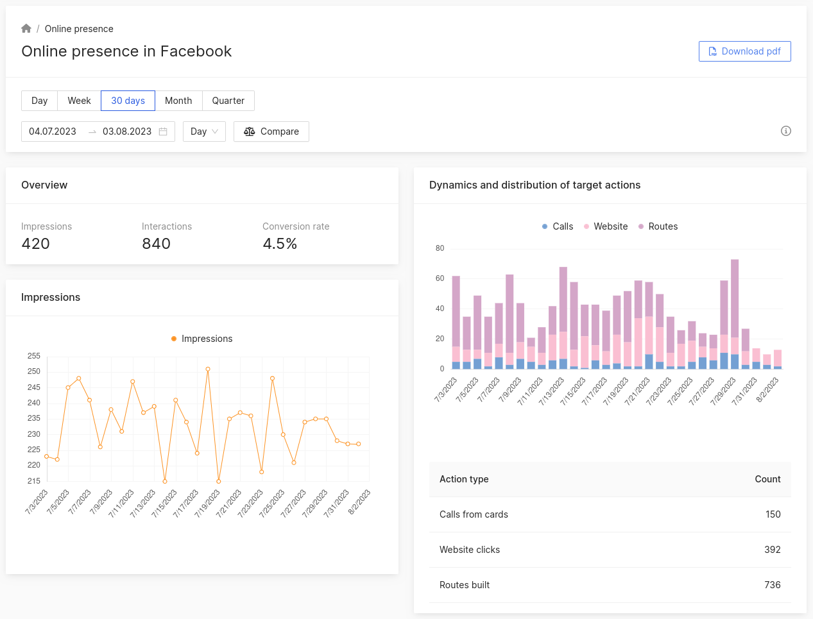Click the Action type column header
The width and height of the screenshot is (813, 619).
[464, 479]
